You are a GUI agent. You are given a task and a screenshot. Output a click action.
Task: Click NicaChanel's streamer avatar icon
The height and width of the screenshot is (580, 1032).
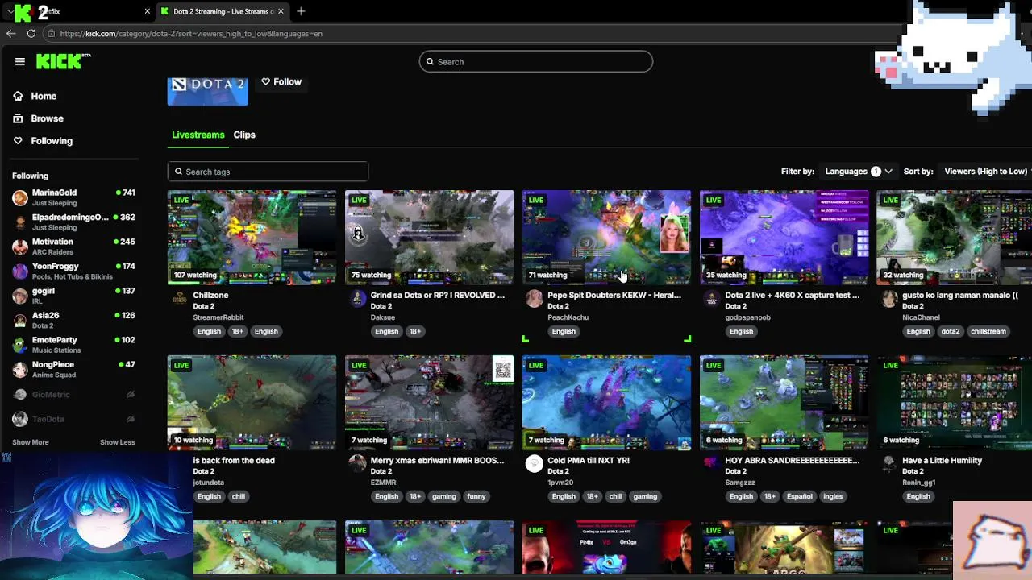pyautogui.click(x=888, y=299)
